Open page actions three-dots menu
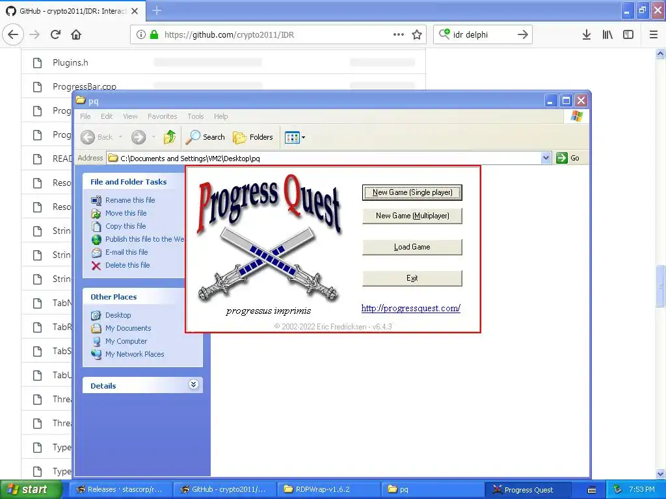 click(399, 34)
